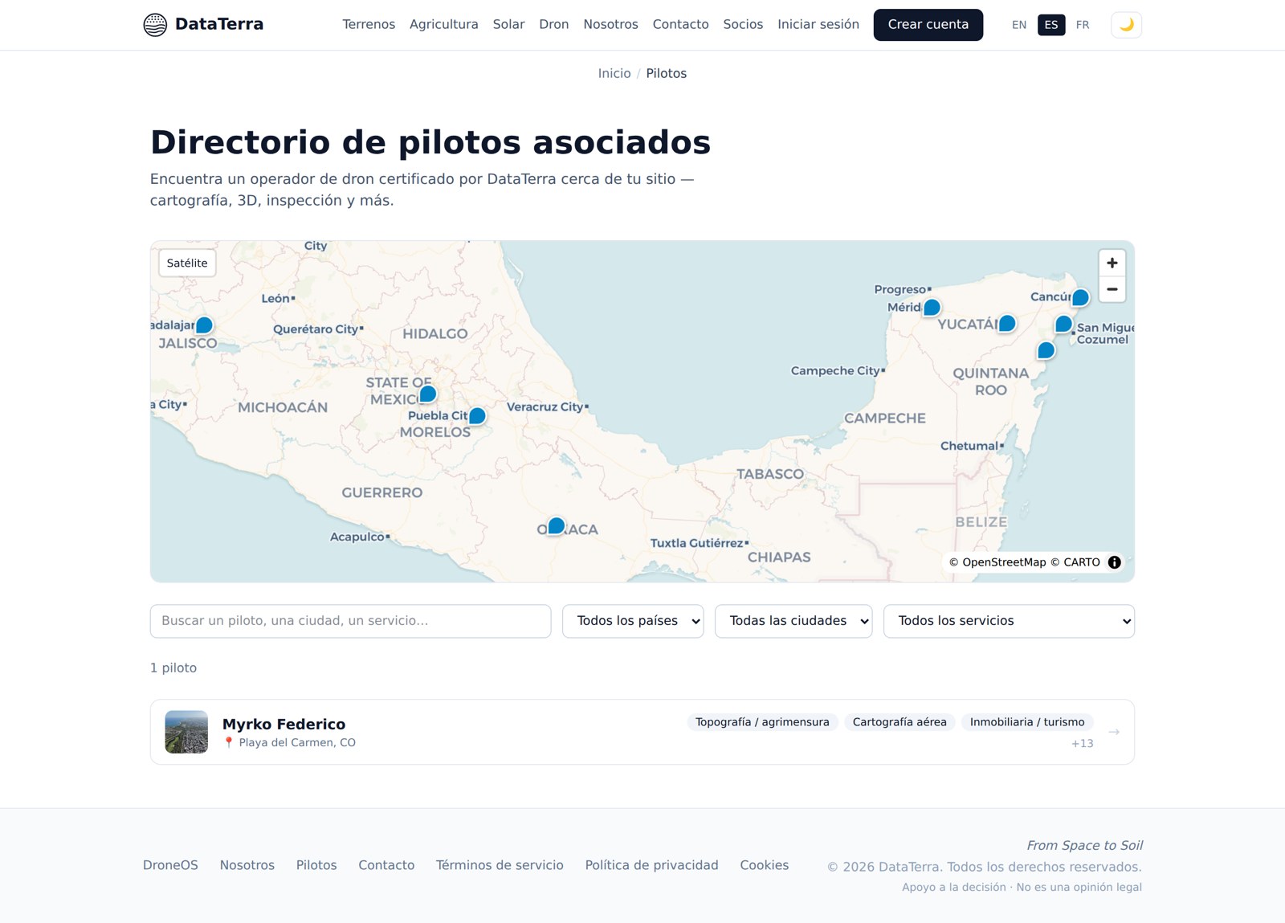1285x923 pixels.
Task: Open Myrko Federico profile arrow
Action: click(x=1114, y=732)
